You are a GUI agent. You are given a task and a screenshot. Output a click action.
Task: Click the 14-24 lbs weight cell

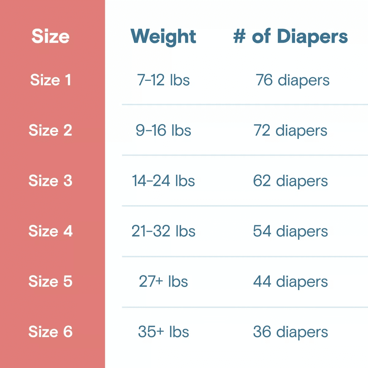click(163, 181)
